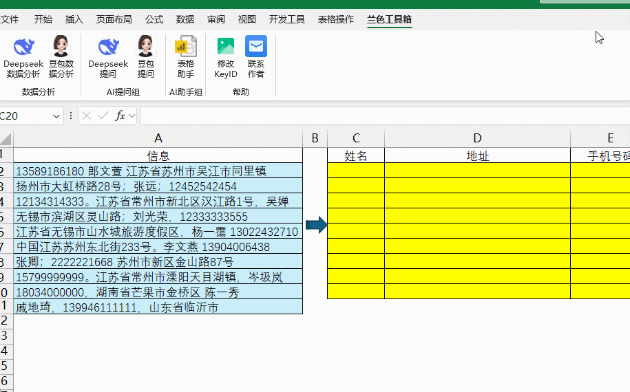Screen dimensions: 630x392
Task: Click the 地址 header cell
Action: 477,155
